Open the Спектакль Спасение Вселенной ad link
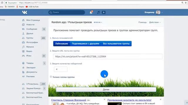188x105 pixels. (x=68, y=100)
